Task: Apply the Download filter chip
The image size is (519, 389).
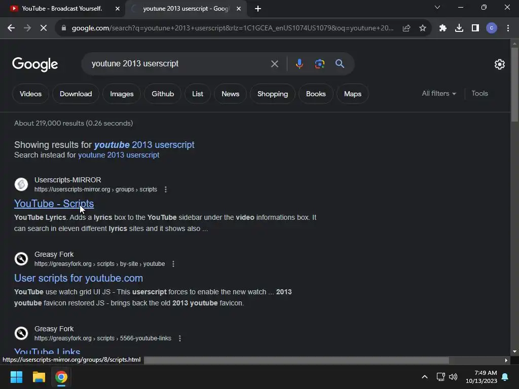Action: pyautogui.click(x=76, y=94)
